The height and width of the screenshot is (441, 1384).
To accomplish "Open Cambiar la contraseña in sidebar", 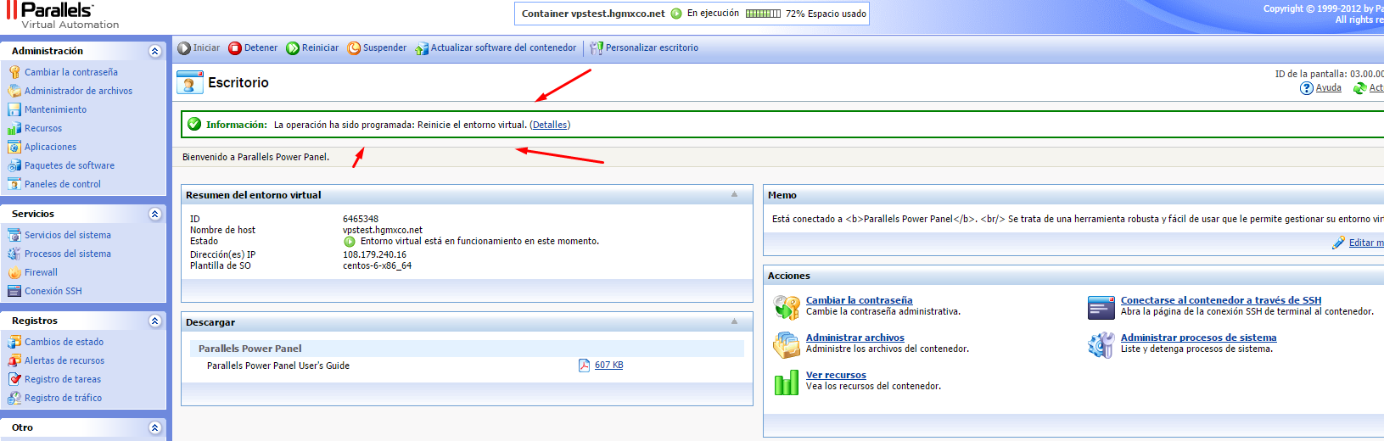I will tap(71, 72).
